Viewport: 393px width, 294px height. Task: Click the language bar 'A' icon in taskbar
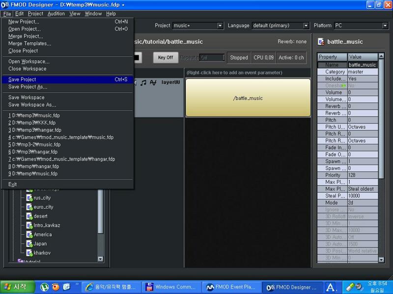click(331, 287)
